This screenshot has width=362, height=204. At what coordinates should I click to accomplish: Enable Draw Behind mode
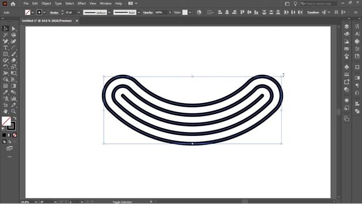coord(9,142)
